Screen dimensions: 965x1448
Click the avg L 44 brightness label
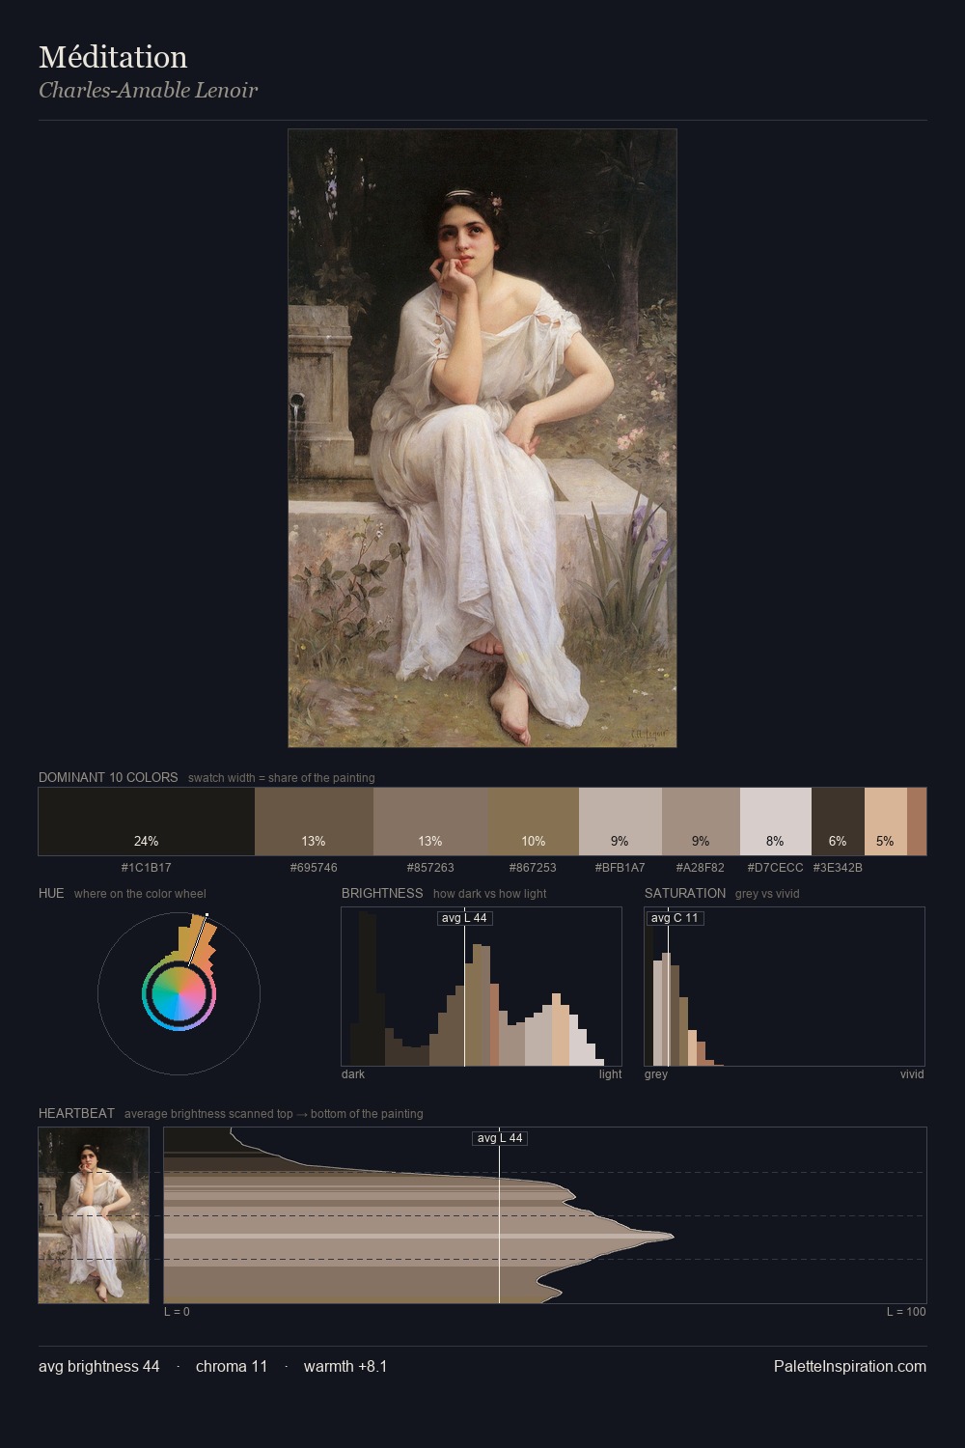tap(464, 918)
